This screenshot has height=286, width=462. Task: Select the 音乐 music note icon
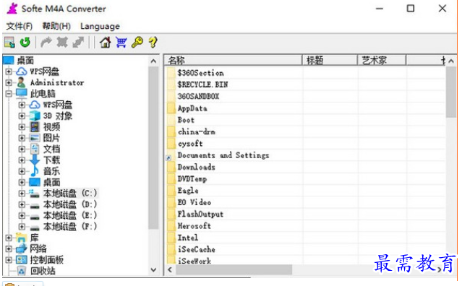tap(35, 171)
